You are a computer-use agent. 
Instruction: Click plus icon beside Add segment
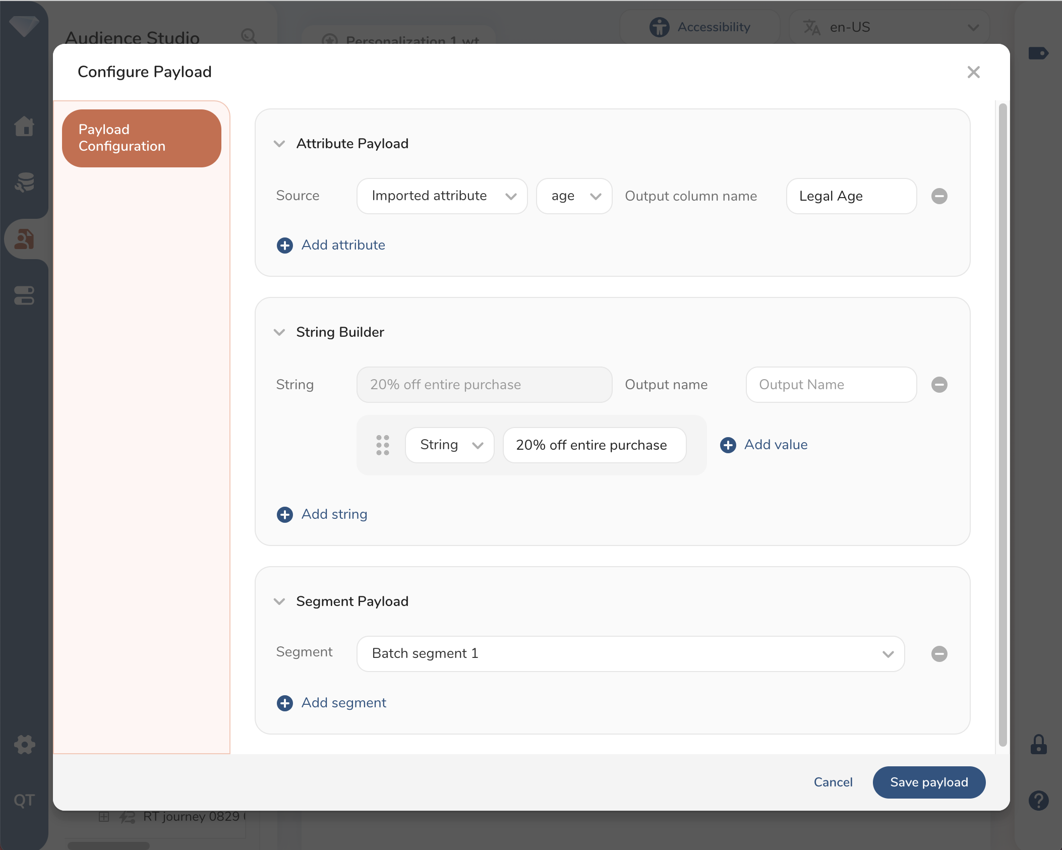[285, 703]
